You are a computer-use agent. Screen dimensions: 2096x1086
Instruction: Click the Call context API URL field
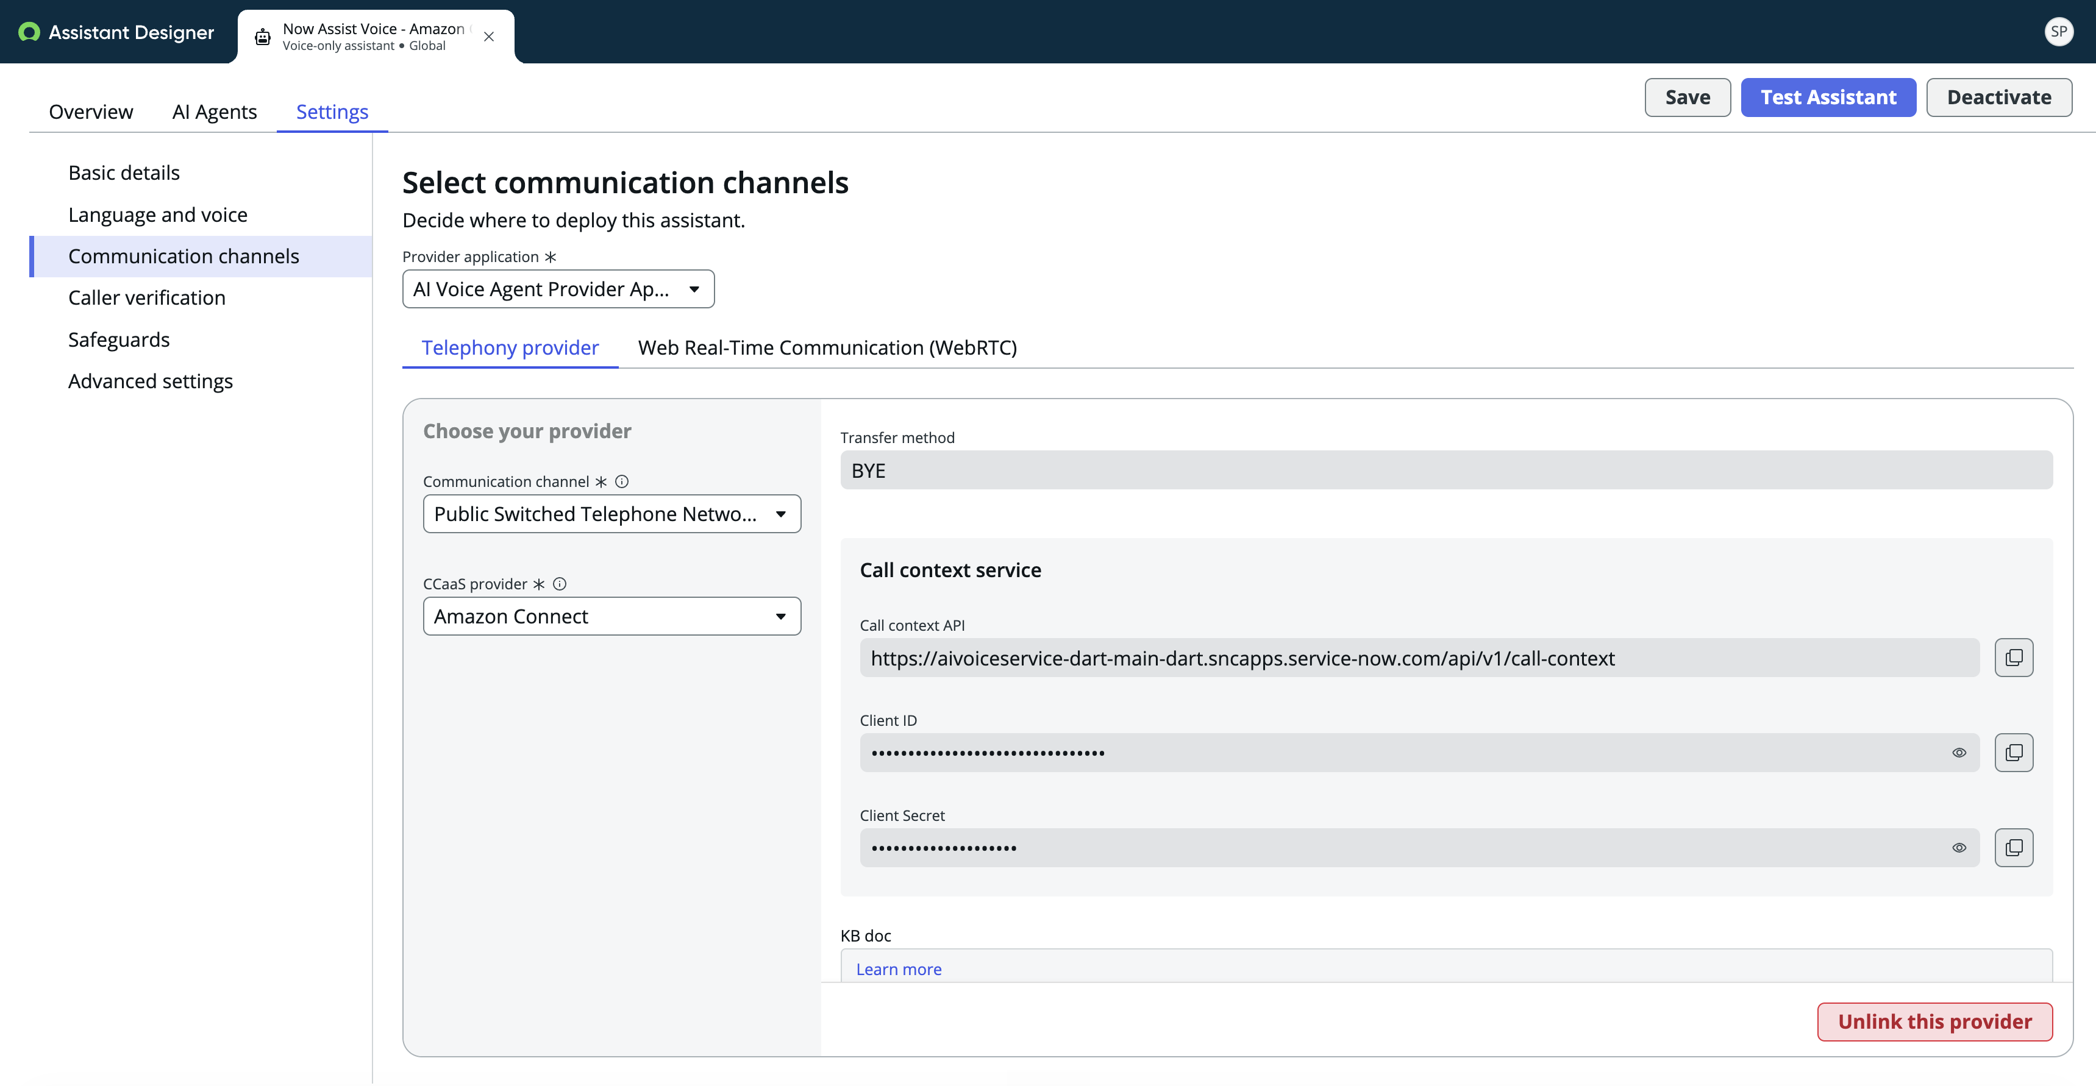1419,658
